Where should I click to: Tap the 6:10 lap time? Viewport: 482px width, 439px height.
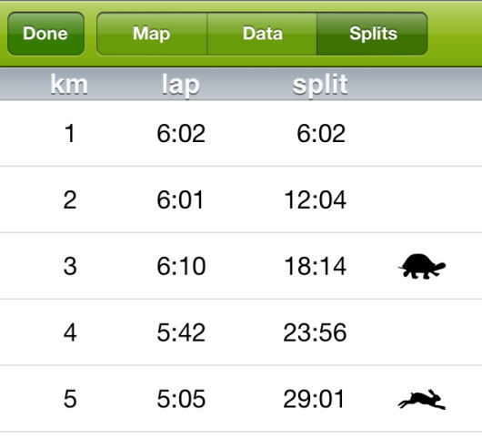click(x=181, y=266)
